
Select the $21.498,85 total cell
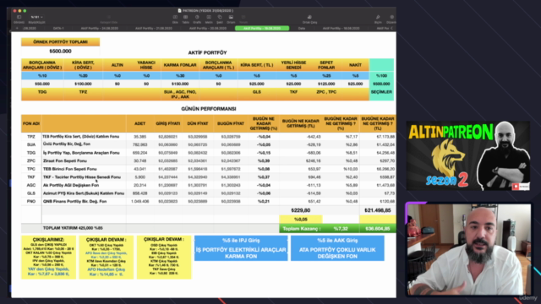[378, 210]
